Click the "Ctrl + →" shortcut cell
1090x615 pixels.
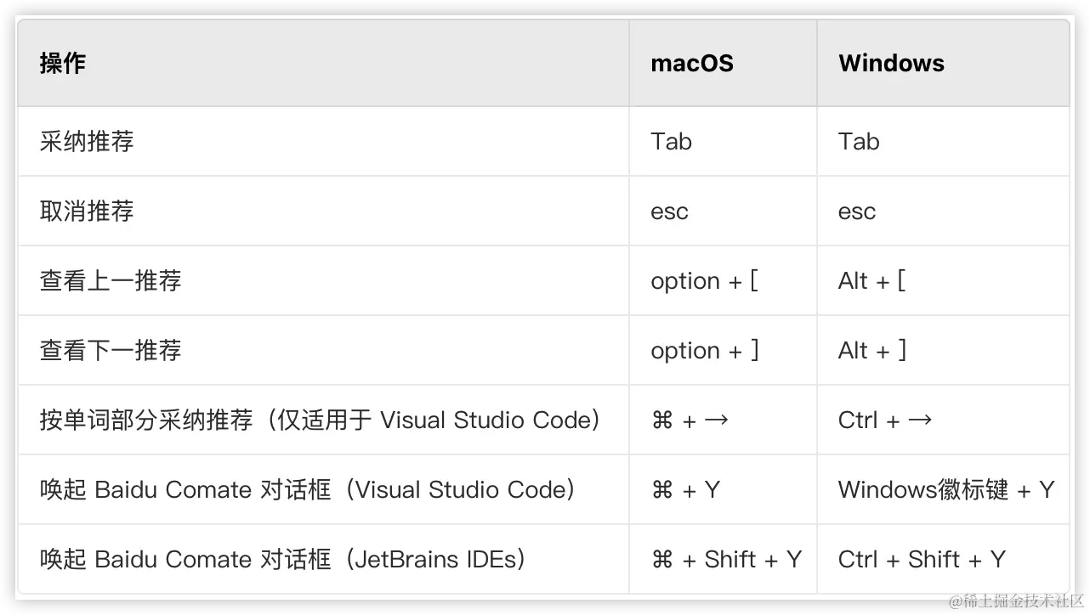pos(884,420)
